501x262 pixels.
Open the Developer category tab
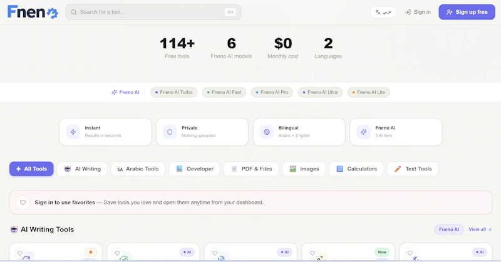194,169
